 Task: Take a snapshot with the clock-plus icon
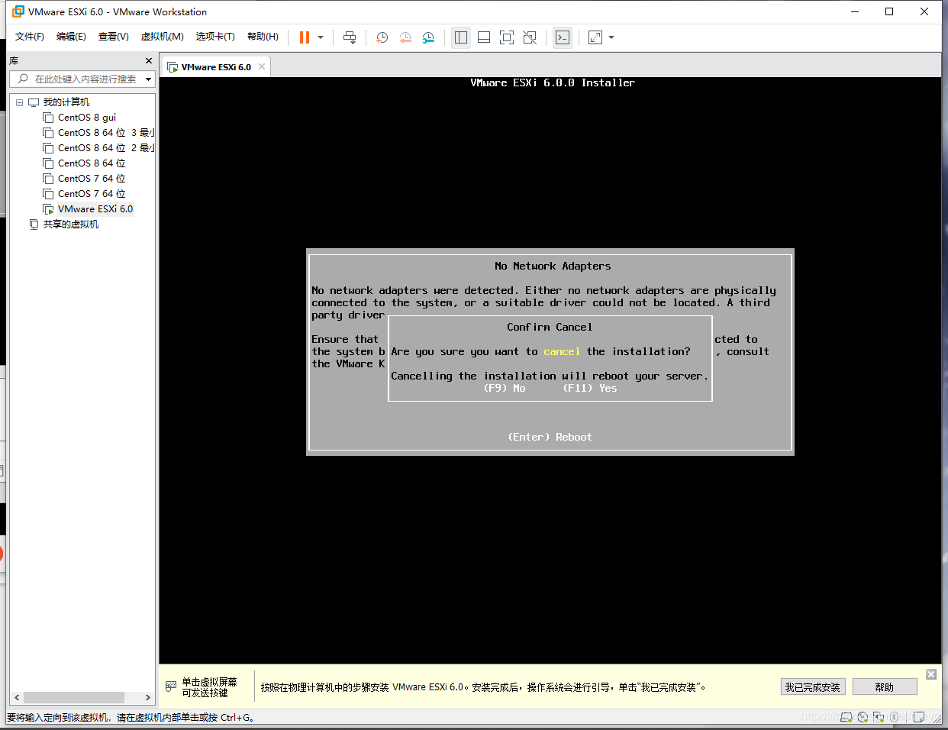tap(382, 37)
